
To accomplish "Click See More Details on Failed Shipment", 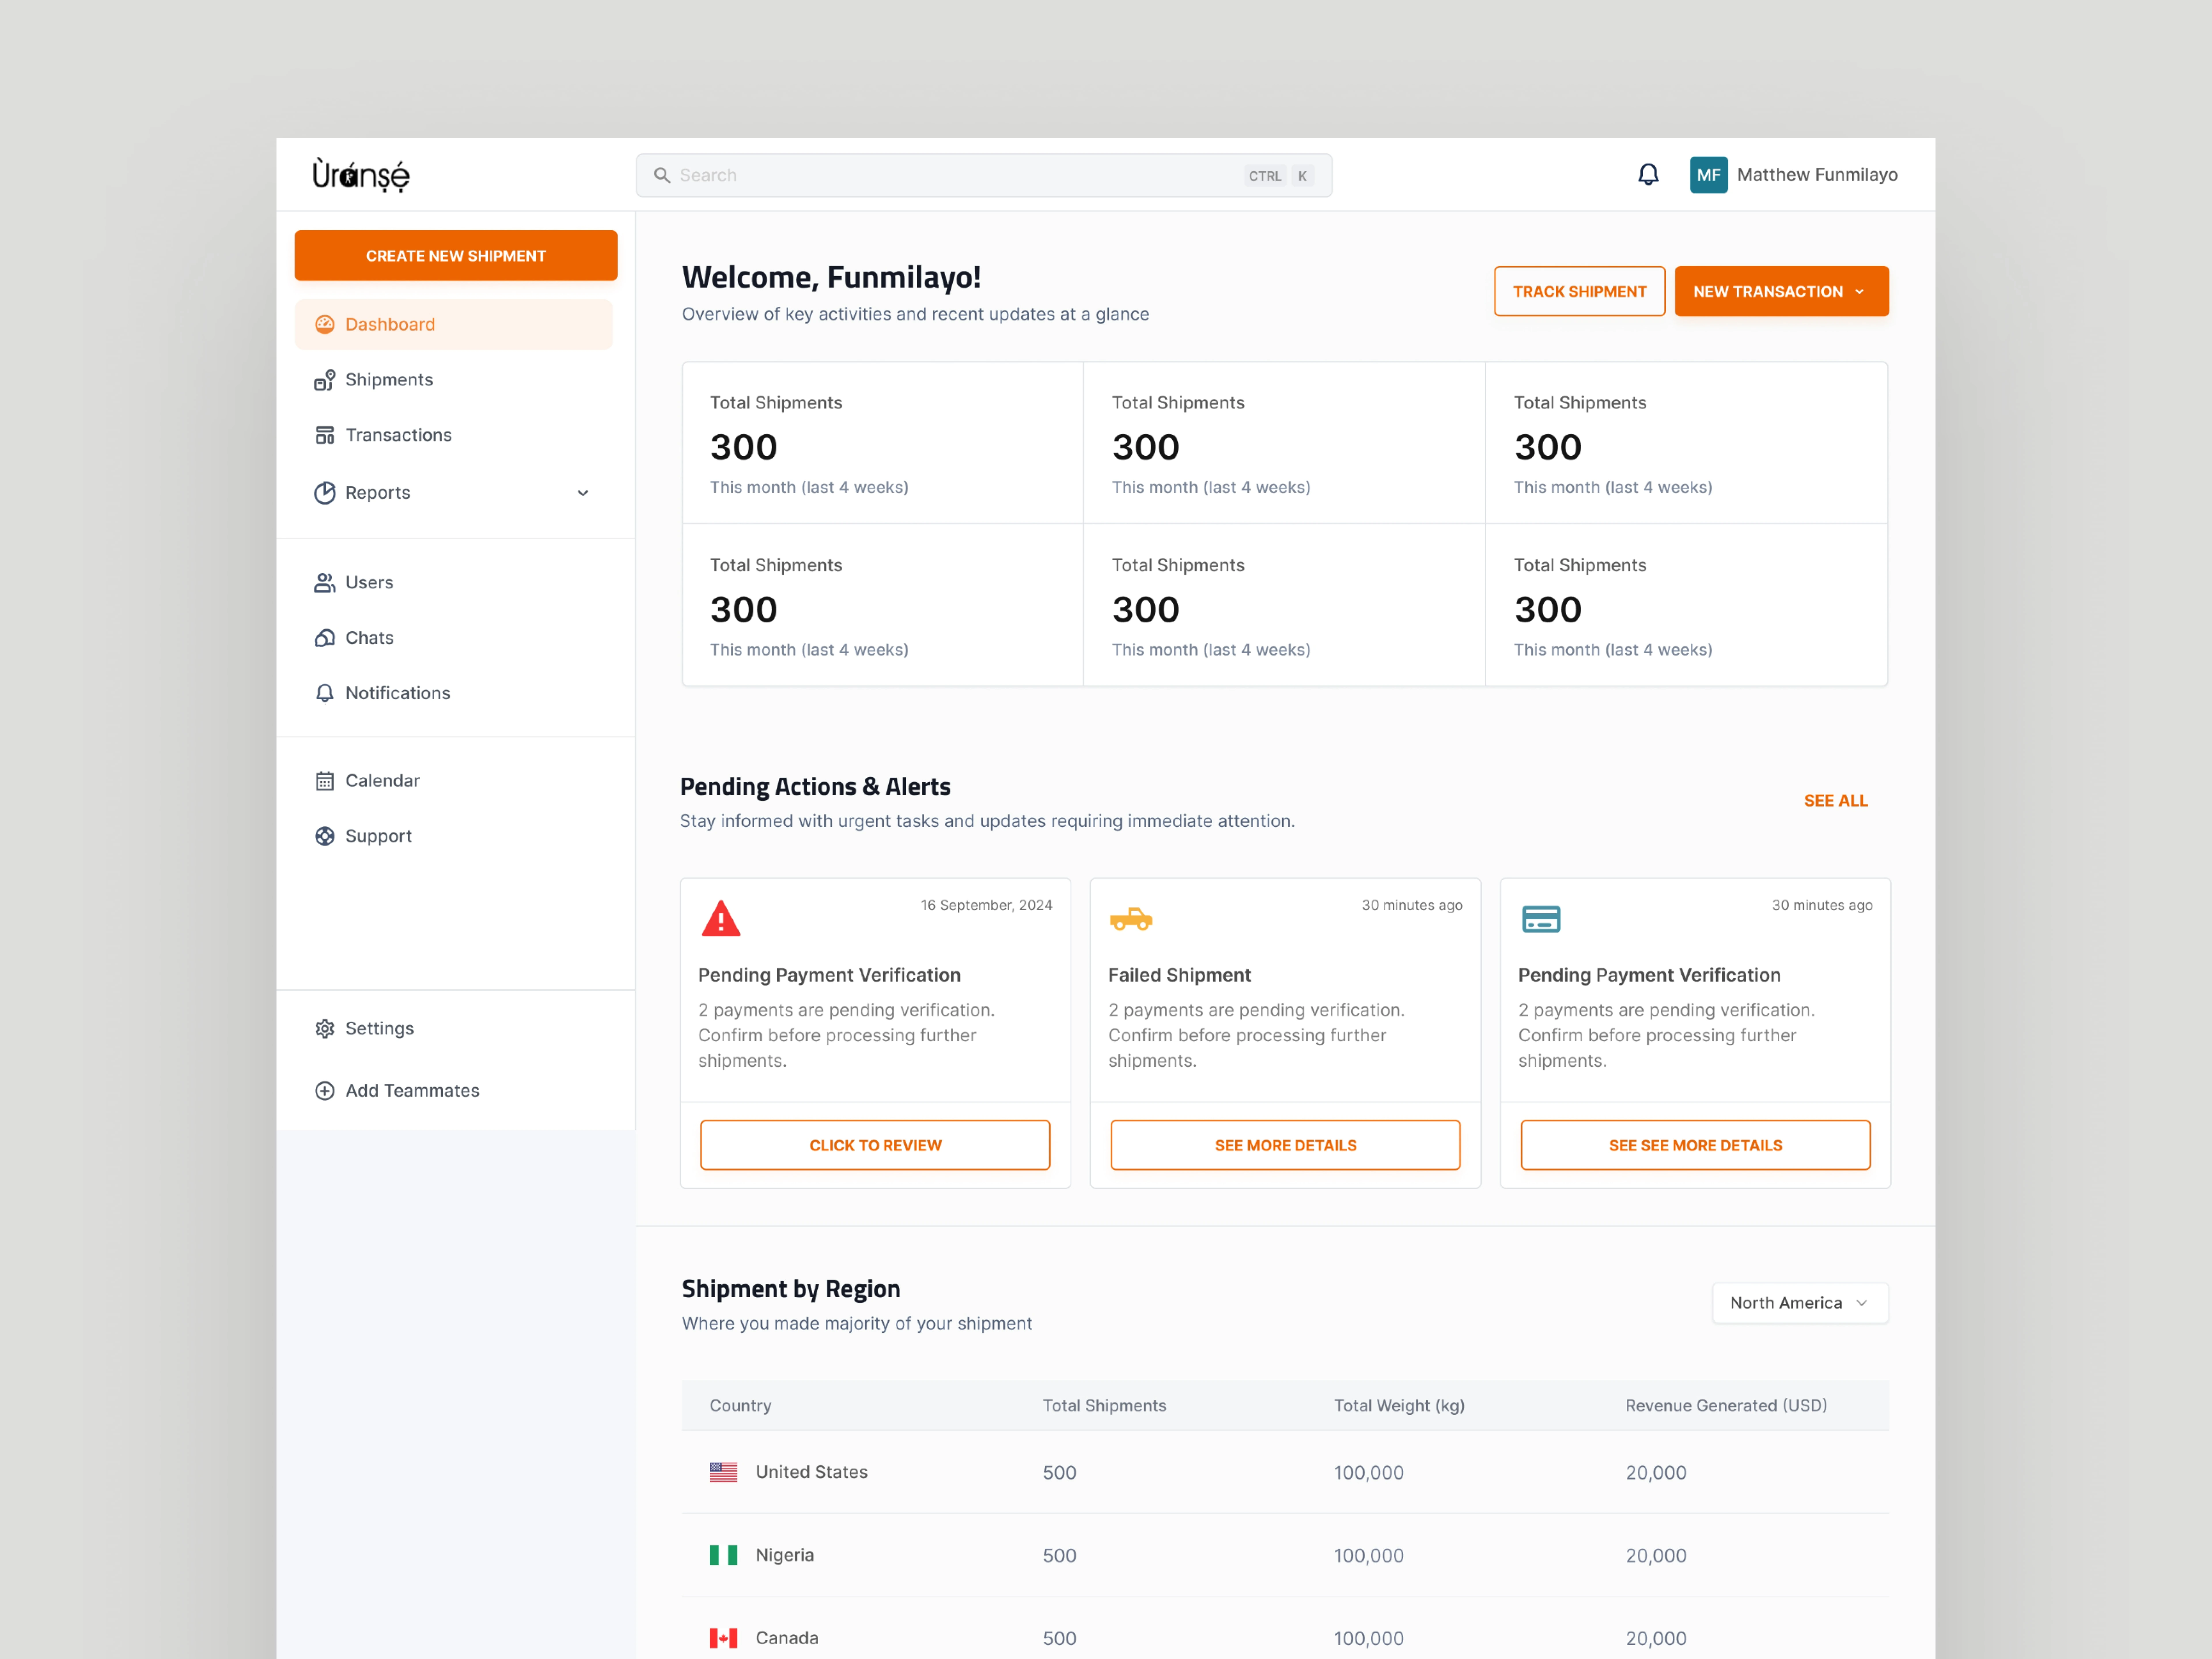I will click(1285, 1145).
